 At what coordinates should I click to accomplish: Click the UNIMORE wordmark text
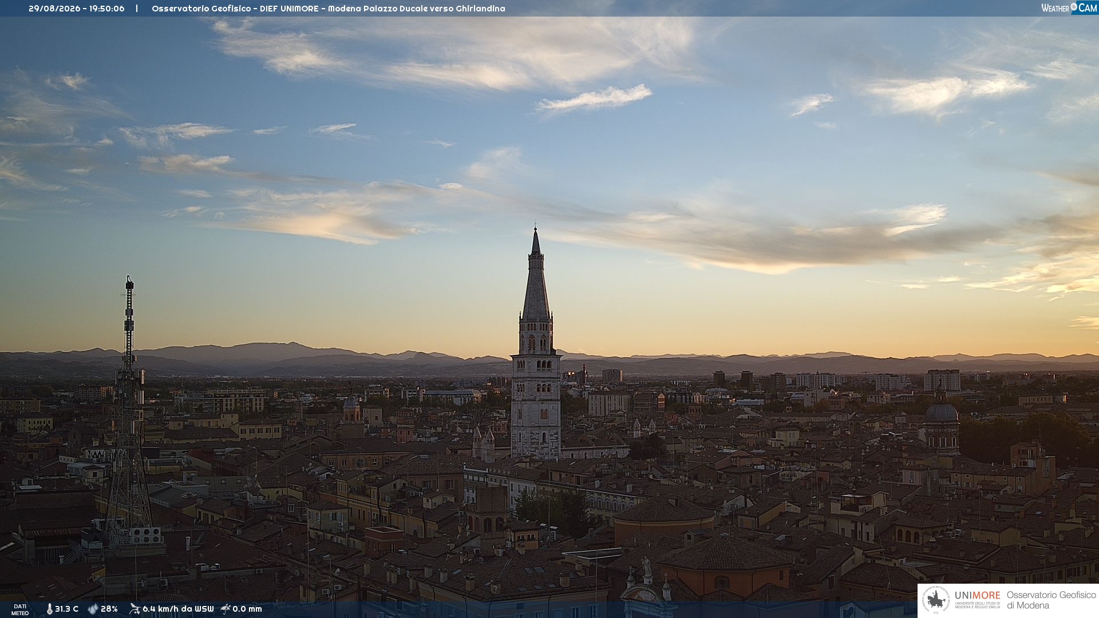[x=977, y=595]
